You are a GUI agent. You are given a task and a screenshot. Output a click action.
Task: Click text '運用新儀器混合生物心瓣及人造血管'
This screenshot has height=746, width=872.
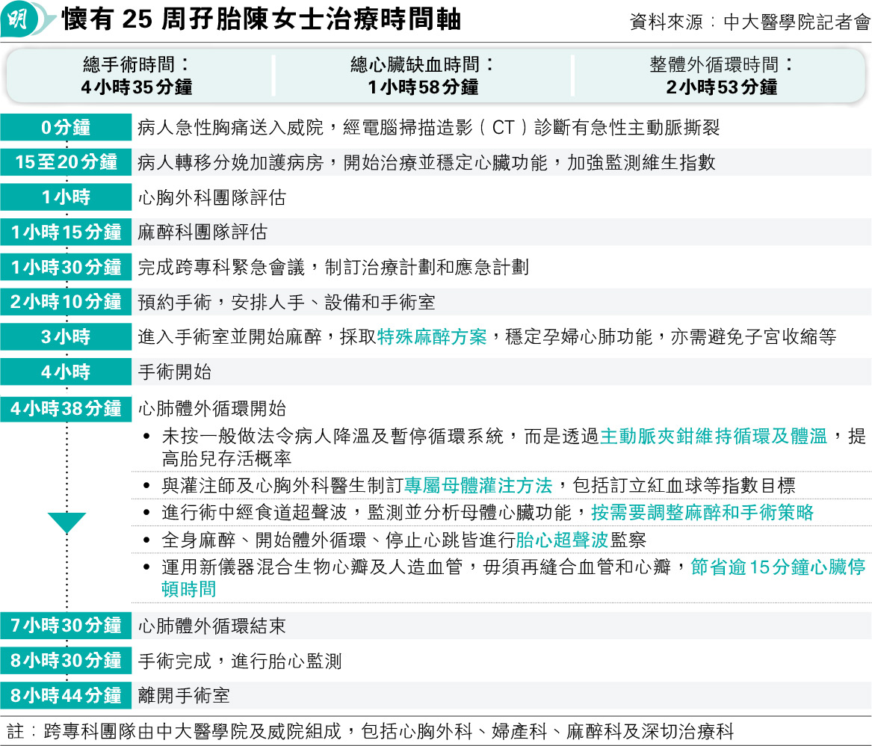coord(312,567)
